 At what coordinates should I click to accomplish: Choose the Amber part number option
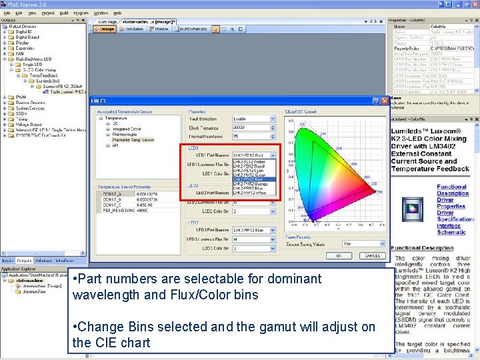pos(254,161)
